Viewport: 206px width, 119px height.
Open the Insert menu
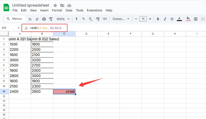pos(44,10)
